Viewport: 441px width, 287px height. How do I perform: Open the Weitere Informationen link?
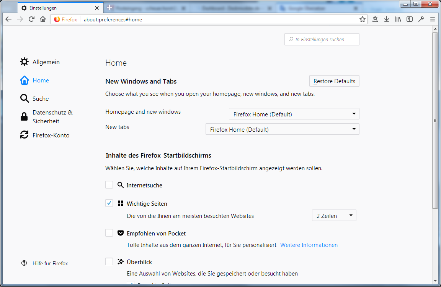click(309, 245)
